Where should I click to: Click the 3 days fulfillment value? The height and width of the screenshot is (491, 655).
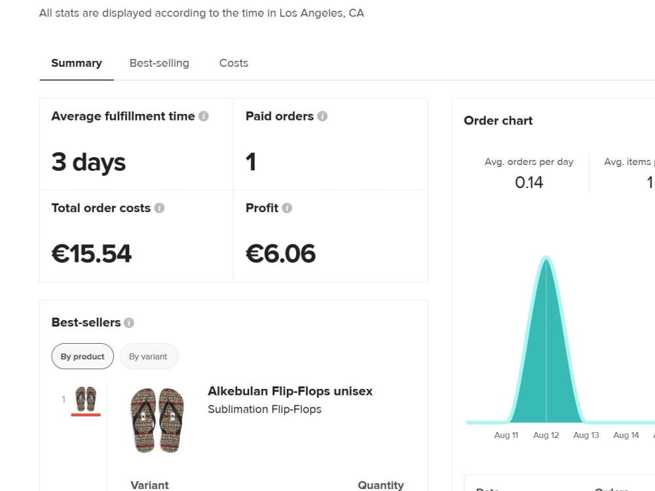tap(88, 162)
